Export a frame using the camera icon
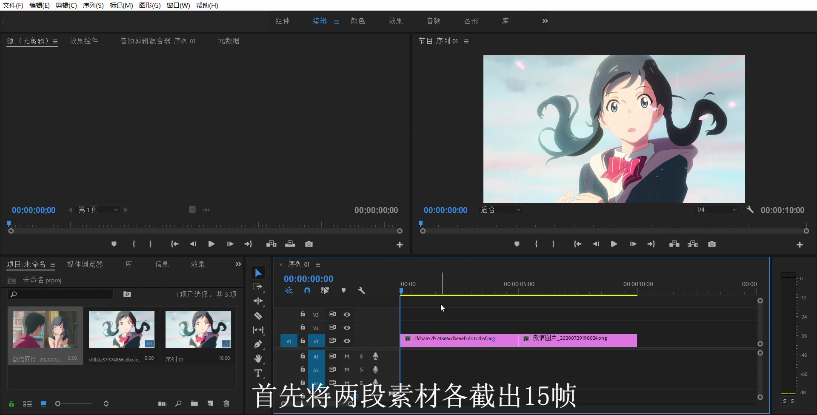The image size is (817, 415). 712,244
